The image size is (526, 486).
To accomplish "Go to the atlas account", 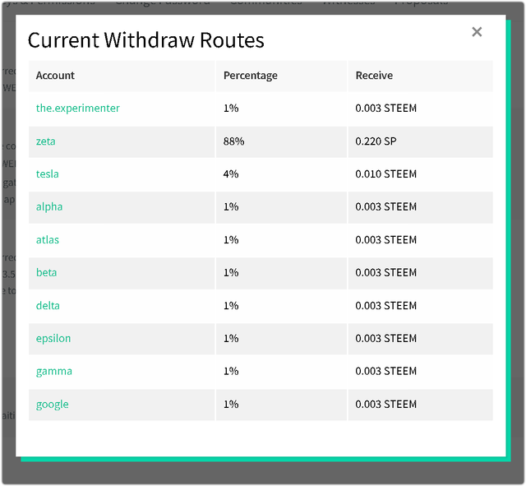I will pyautogui.click(x=48, y=239).
